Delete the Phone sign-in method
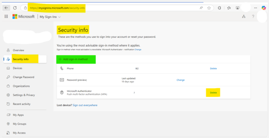 pos(213,69)
